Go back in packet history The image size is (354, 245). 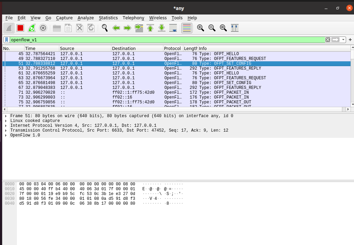pyautogui.click(x=116, y=28)
